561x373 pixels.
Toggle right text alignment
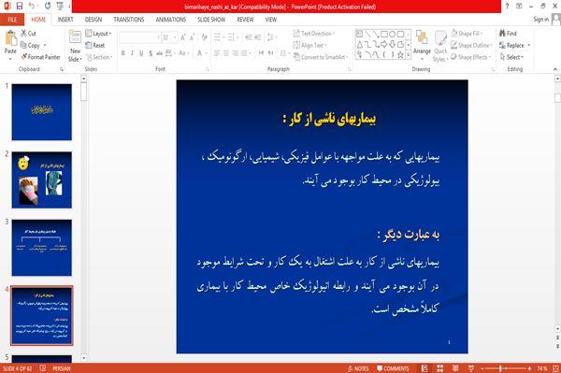click(x=235, y=53)
